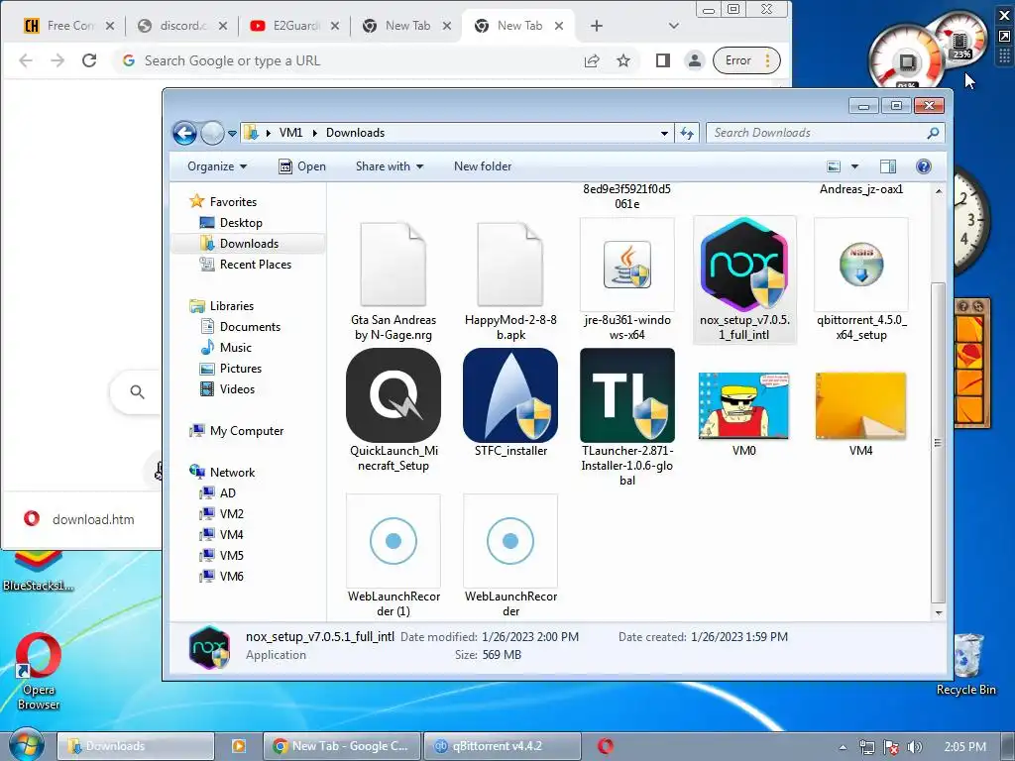Click Chrome address bar Search Google or type URL
This screenshot has width=1015, height=761.
(x=348, y=60)
